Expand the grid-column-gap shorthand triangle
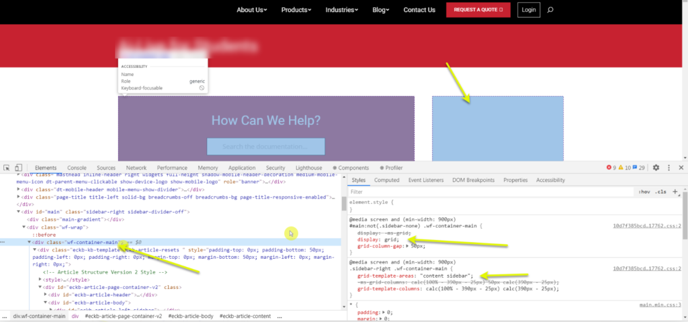 407,246
